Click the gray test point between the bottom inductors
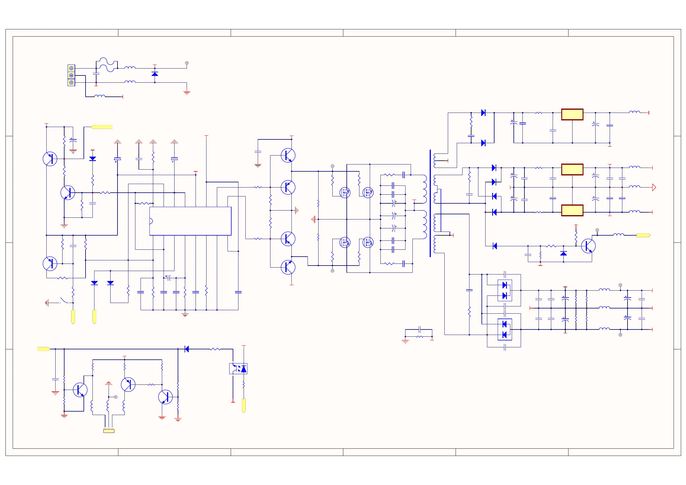 (x=115, y=397)
